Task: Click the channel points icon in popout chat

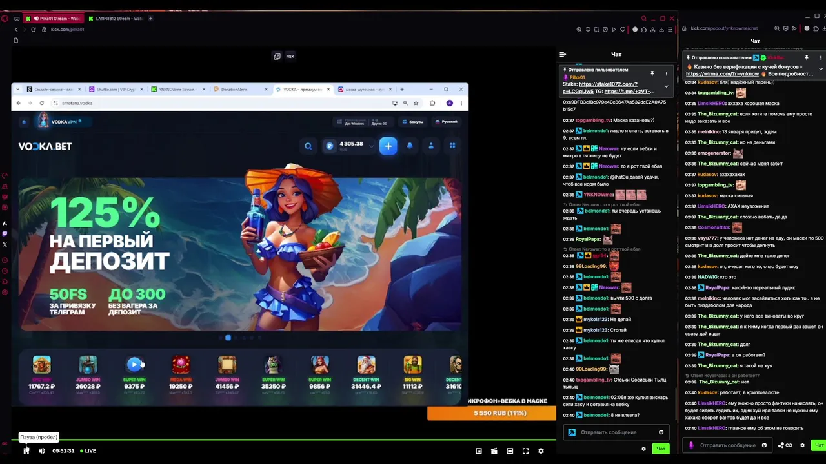Action: pyautogui.click(x=785, y=445)
